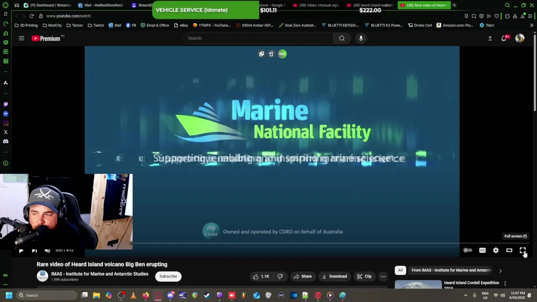The image size is (537, 302).
Task: Skip to the next video
Action: [34, 250]
